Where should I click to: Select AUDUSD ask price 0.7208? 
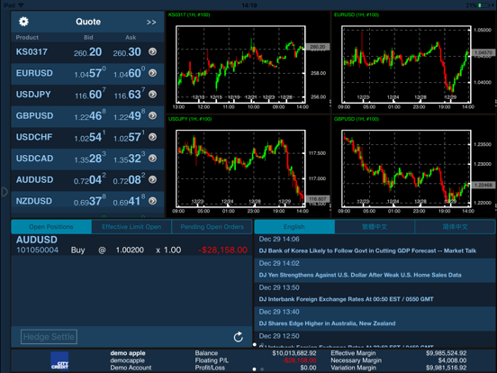coord(130,179)
